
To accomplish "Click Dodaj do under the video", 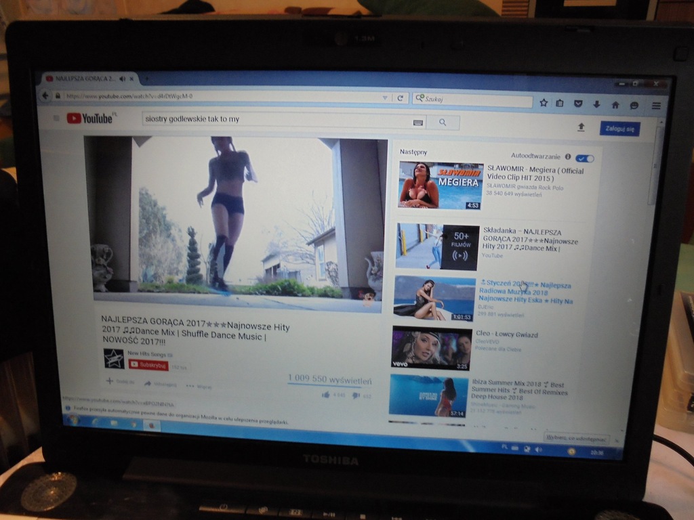I will [x=121, y=381].
